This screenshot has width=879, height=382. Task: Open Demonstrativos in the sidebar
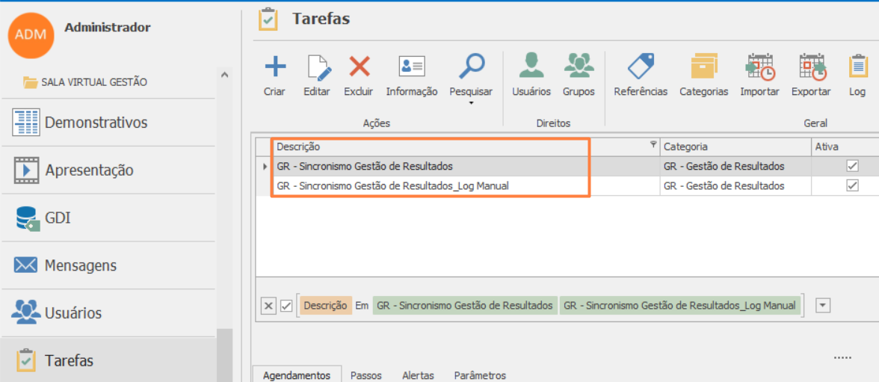coord(96,123)
